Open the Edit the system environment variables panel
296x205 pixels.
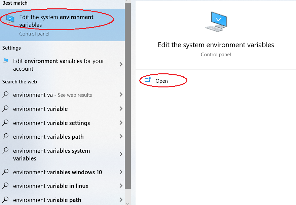click(x=161, y=81)
